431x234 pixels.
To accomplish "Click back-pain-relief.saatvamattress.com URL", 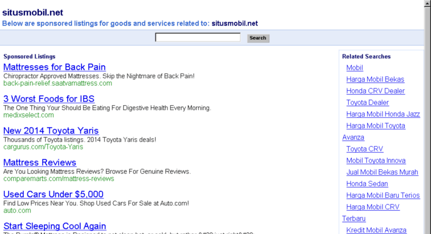I will coord(58,84).
